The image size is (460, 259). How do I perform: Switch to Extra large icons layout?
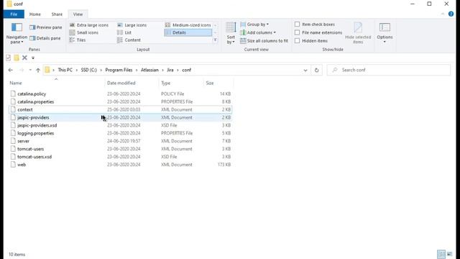coord(89,25)
